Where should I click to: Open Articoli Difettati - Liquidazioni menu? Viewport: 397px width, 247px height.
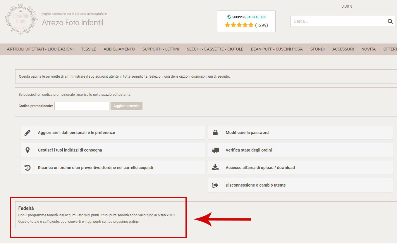pyautogui.click(x=40, y=49)
